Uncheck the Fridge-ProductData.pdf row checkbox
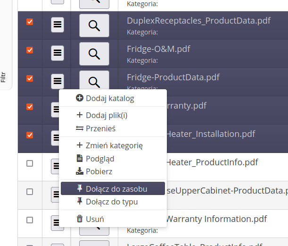The image size is (288, 246). (x=30, y=78)
